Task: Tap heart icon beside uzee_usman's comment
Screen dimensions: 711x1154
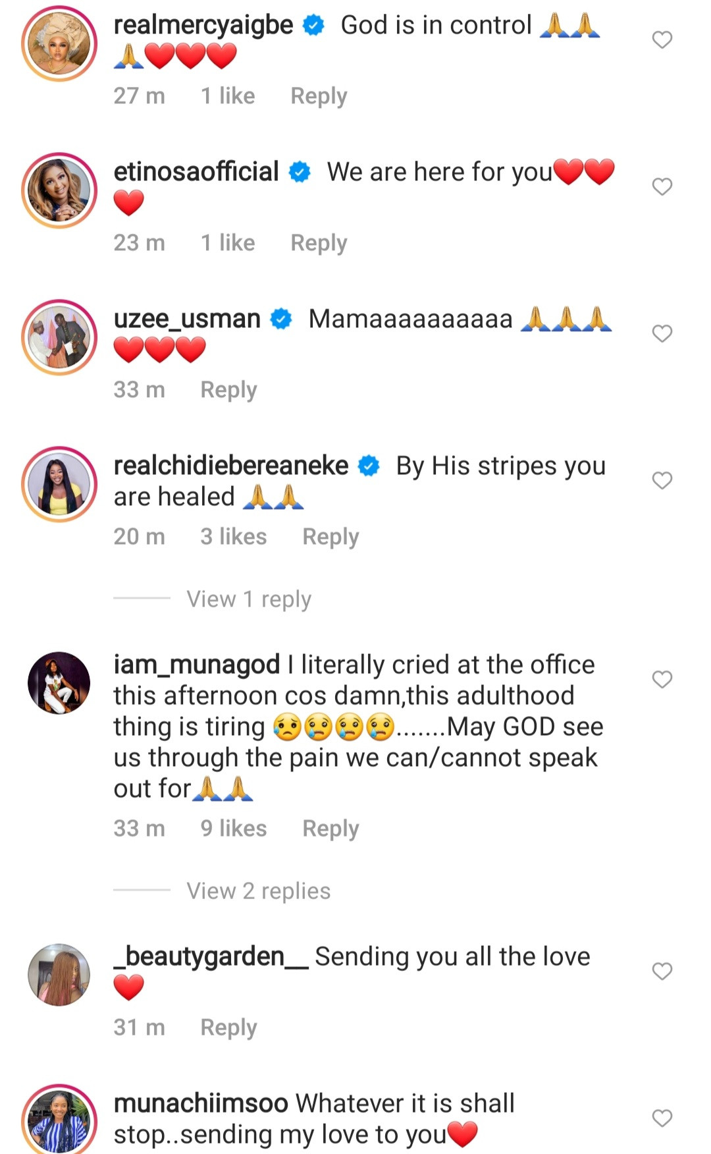Action: coord(662,333)
